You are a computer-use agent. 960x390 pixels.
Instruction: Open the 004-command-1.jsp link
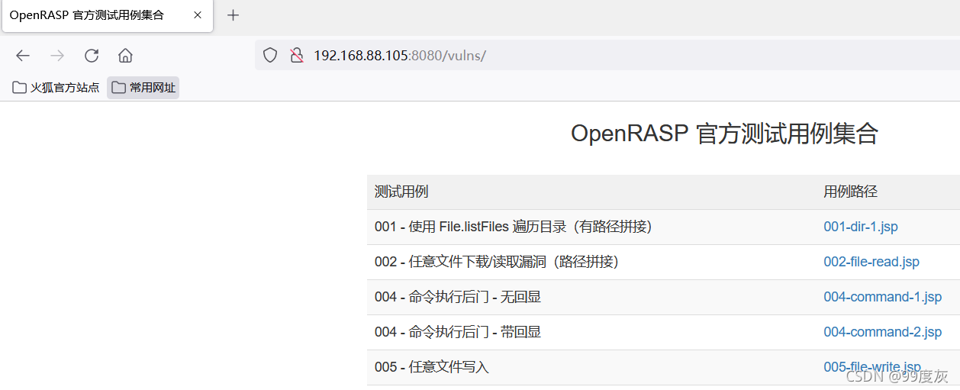882,297
